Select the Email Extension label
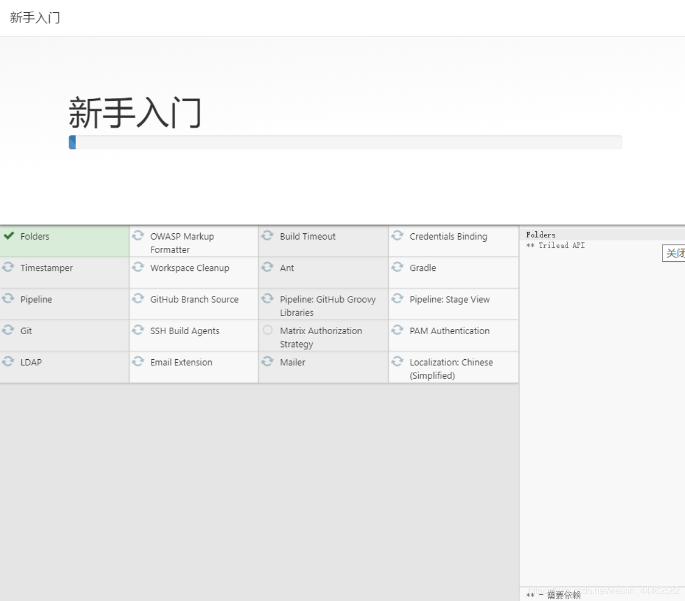Screen dimensions: 685x601 pos(181,362)
